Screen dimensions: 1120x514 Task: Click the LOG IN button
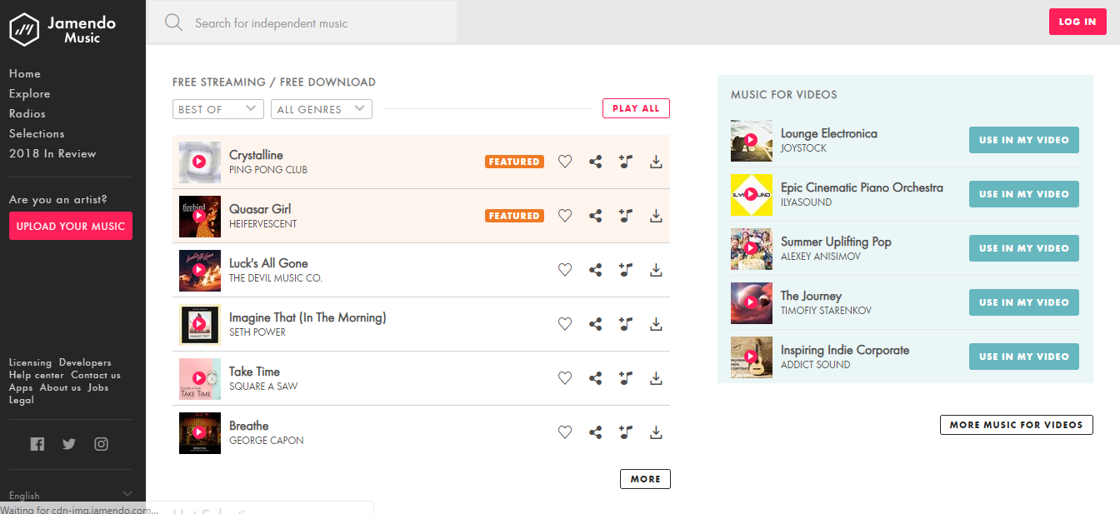point(1077,22)
